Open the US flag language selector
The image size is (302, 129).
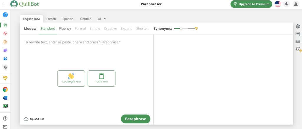click(x=278, y=4)
